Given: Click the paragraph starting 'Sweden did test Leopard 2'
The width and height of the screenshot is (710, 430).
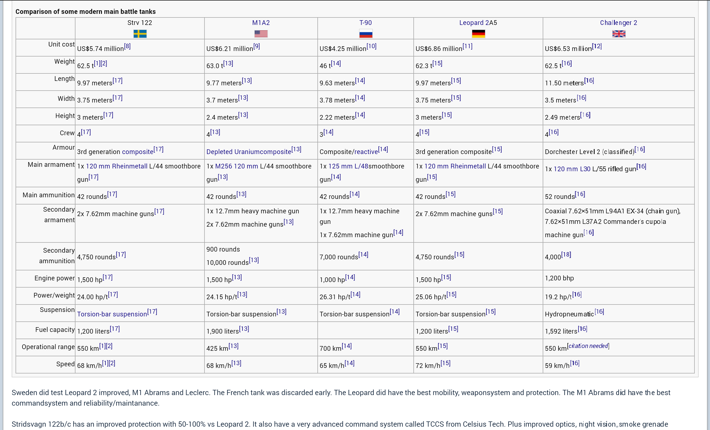Looking at the screenshot, I should pos(341,398).
